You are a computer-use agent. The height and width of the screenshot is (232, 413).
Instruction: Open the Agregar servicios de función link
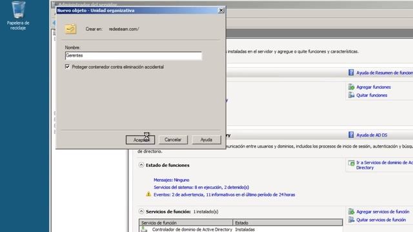click(x=383, y=211)
